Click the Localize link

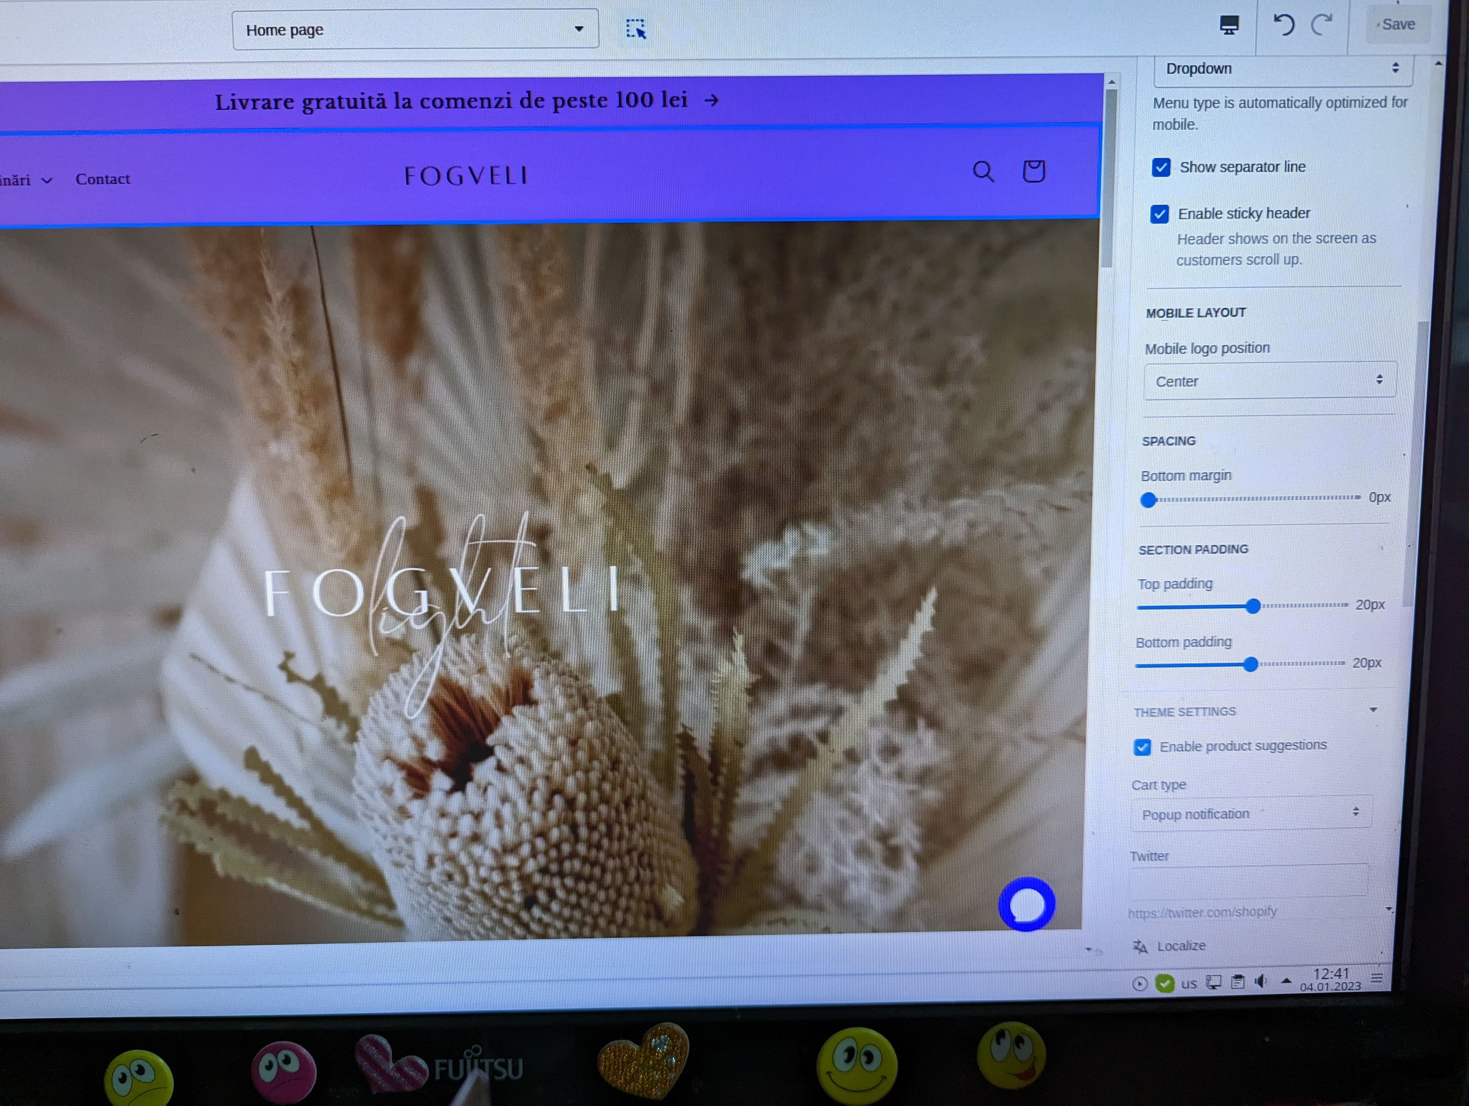point(1180,946)
